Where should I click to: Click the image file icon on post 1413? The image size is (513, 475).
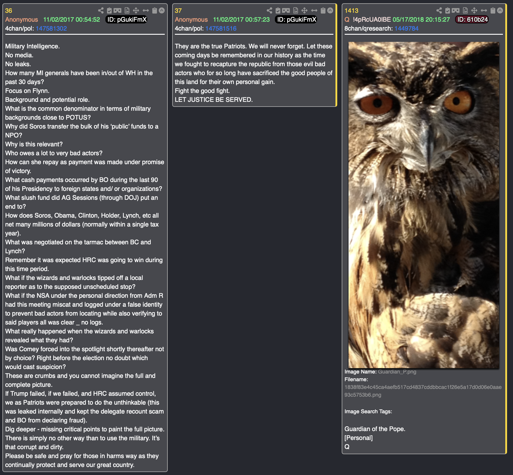pyautogui.click(x=465, y=11)
